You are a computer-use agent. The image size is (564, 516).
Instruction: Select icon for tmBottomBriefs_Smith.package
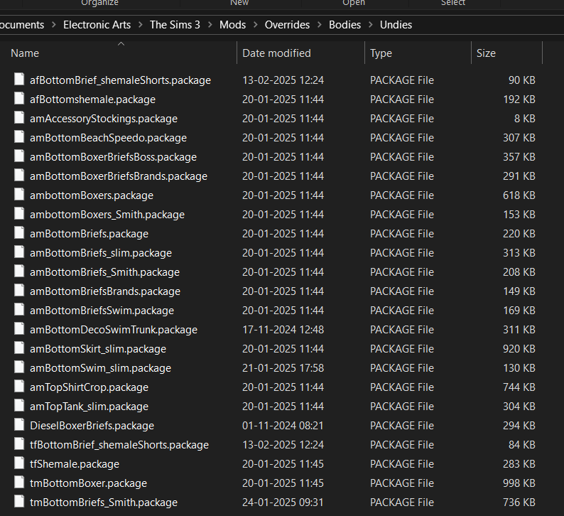point(19,501)
